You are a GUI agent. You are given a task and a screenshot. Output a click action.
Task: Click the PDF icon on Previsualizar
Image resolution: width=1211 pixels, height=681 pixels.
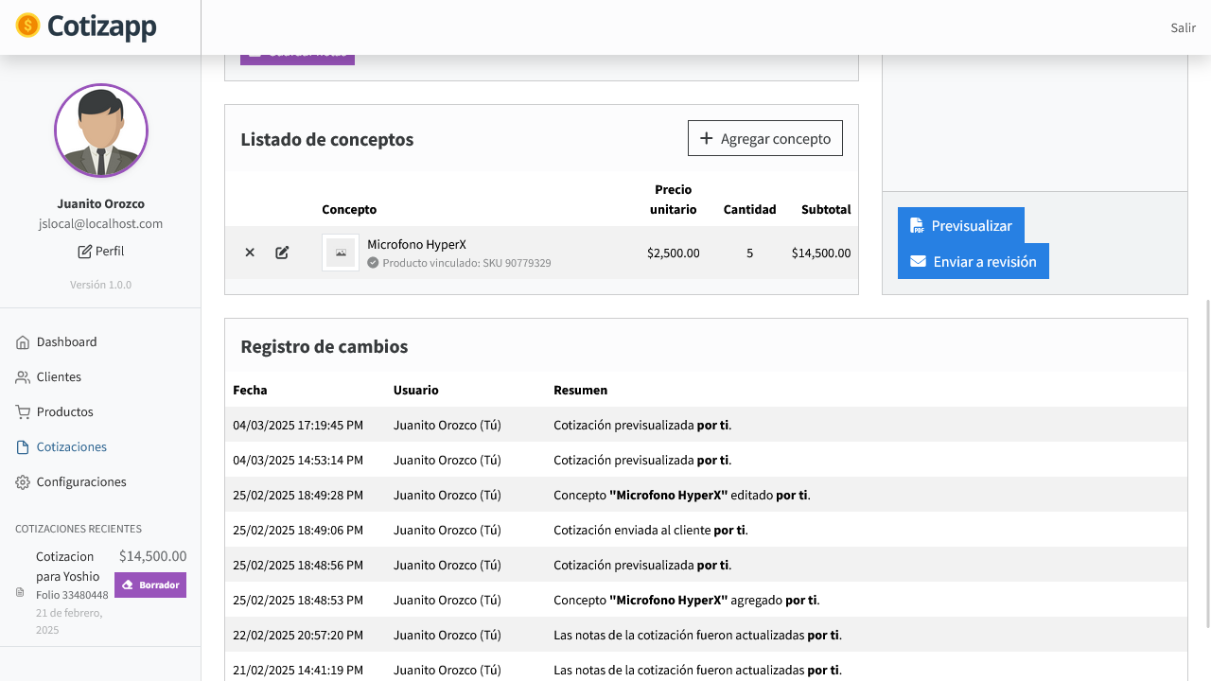917,225
